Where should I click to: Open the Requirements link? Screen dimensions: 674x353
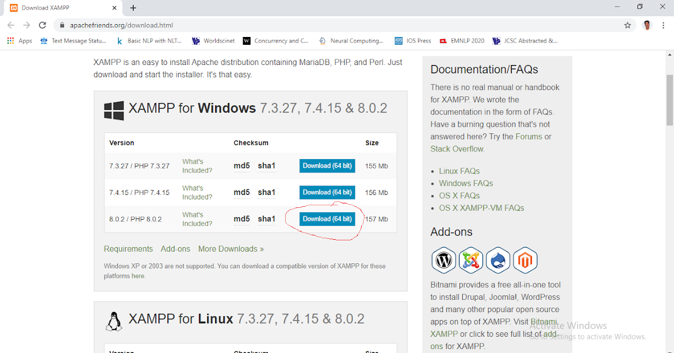tap(128, 248)
